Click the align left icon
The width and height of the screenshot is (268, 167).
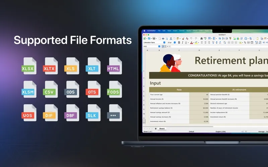[202, 42]
